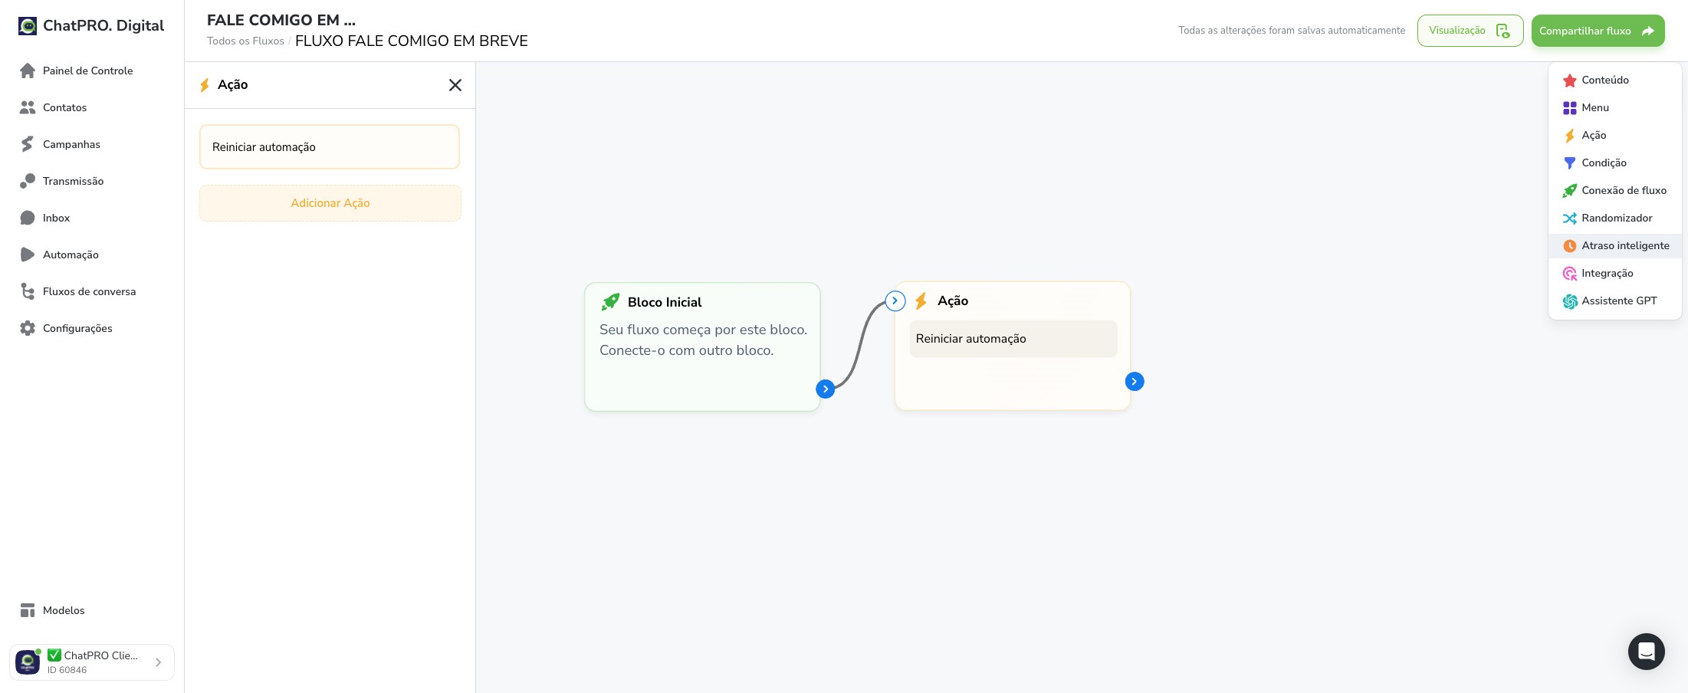Click the rocket icon on Bloco Inicial

610,302
